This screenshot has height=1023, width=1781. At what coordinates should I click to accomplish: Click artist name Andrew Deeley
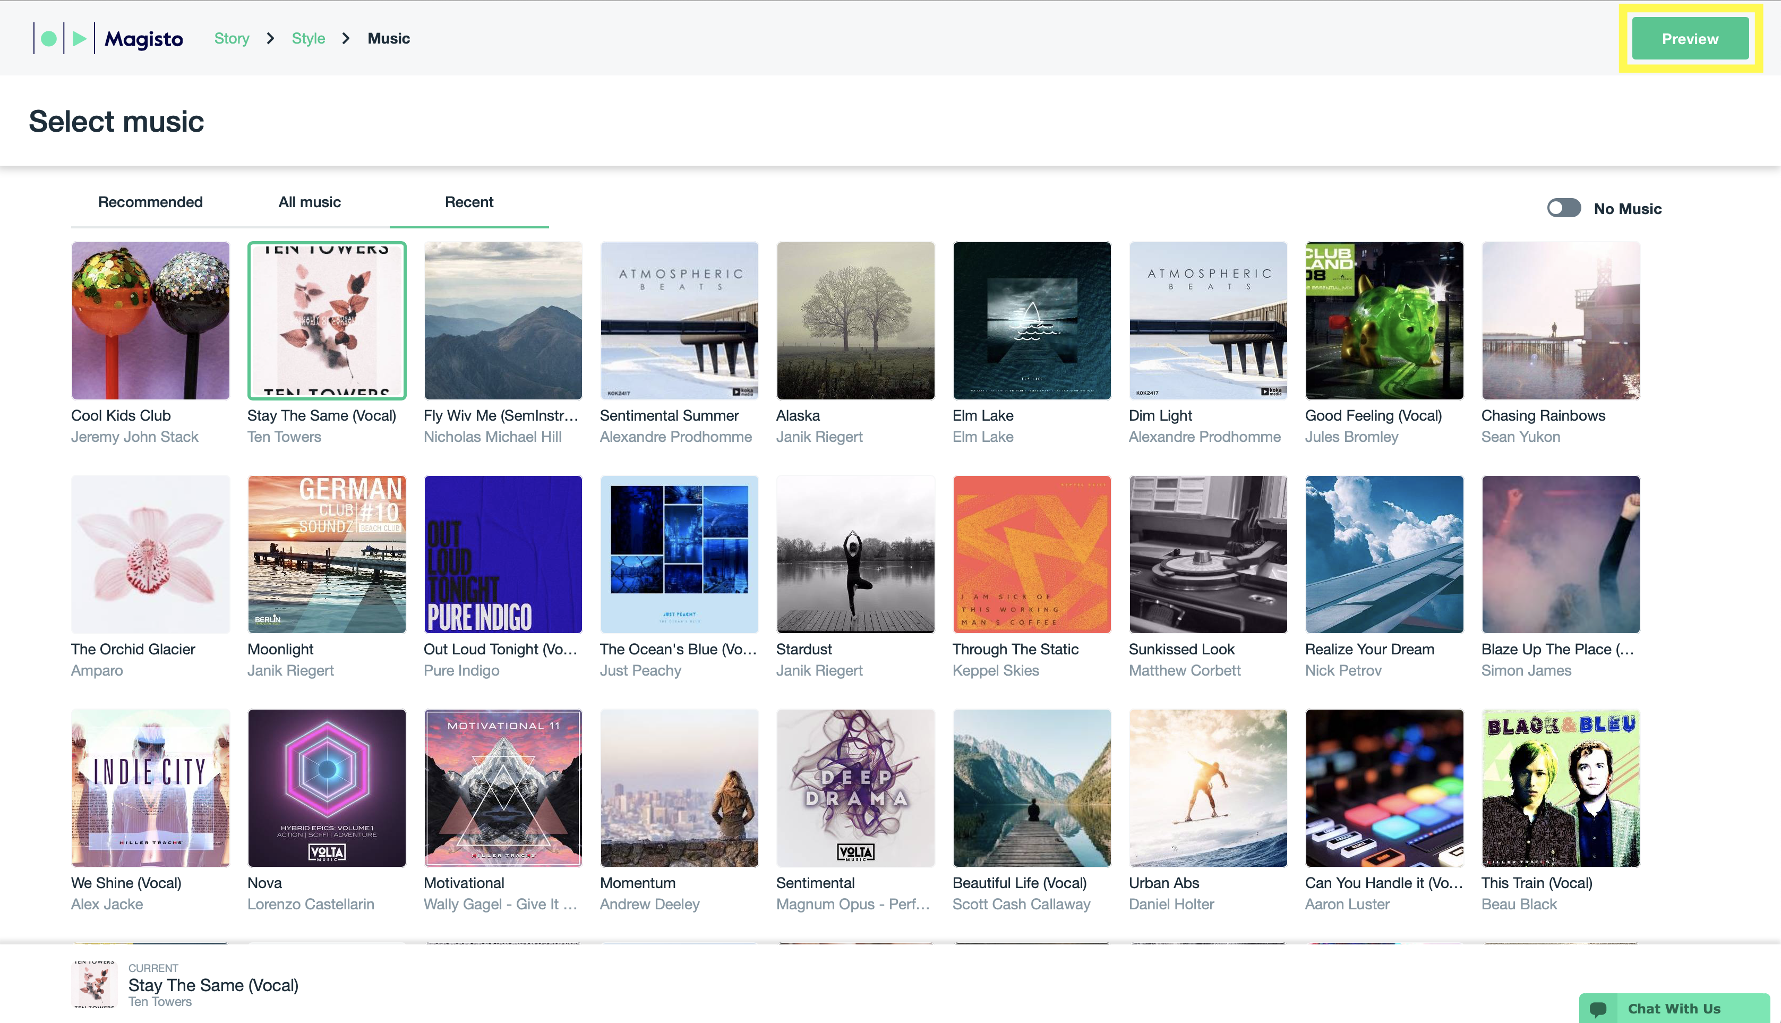[649, 905]
